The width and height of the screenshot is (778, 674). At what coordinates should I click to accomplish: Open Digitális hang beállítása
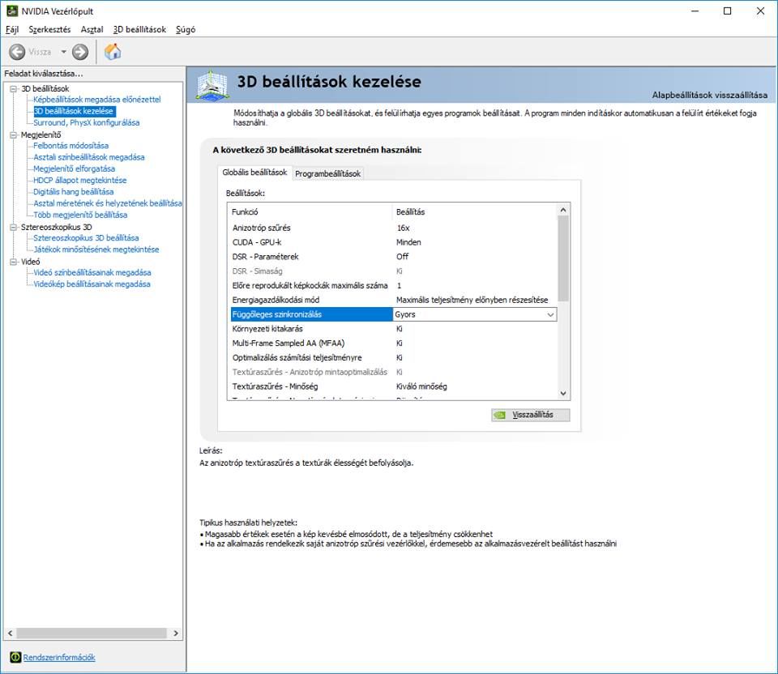point(73,192)
